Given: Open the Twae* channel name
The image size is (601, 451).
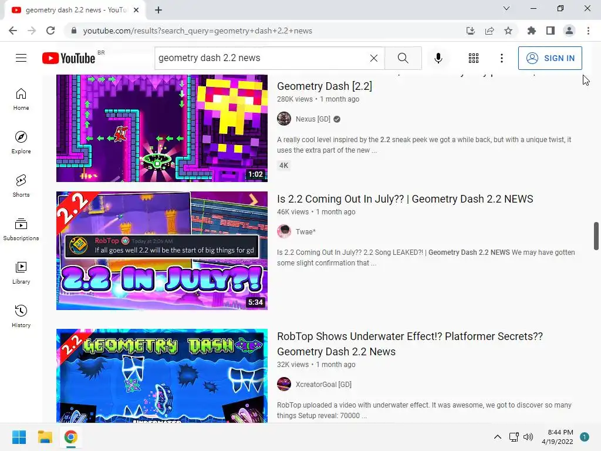Looking at the screenshot, I should (305, 231).
